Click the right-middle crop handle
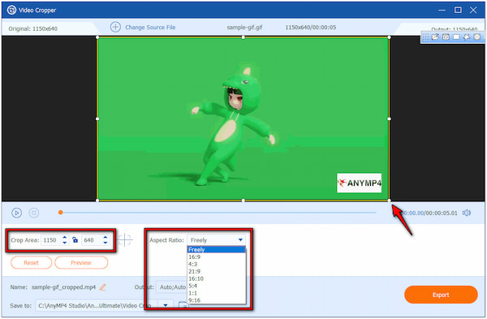Screen dimensions: 487x319 (x=389, y=119)
